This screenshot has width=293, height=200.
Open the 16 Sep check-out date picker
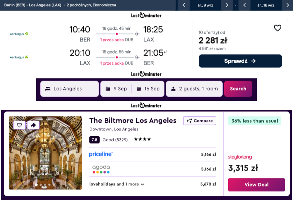(x=148, y=89)
